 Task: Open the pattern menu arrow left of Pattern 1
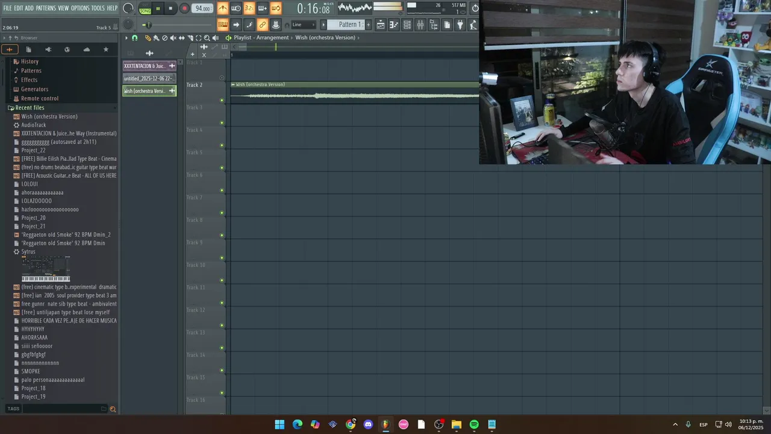click(x=323, y=25)
